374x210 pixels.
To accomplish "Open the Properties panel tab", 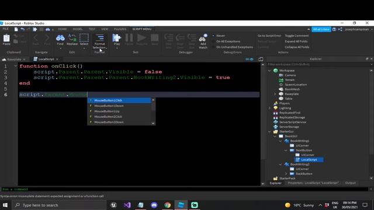I will click(x=313, y=183).
